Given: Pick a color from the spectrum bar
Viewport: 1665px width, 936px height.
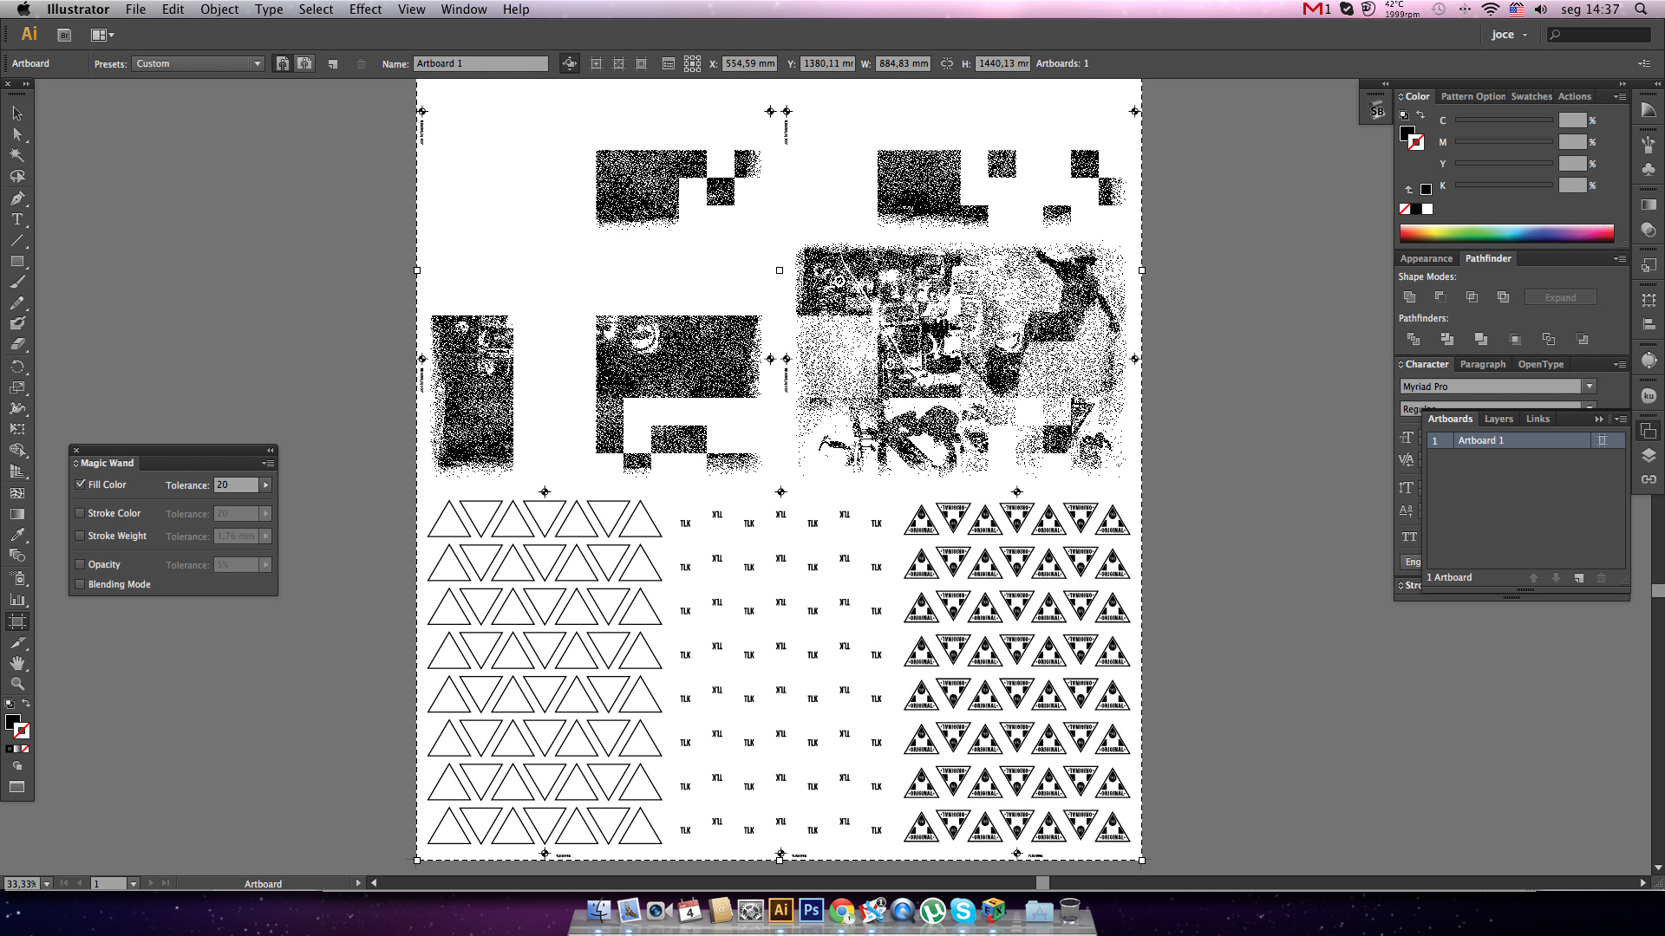Looking at the screenshot, I should [x=1506, y=232].
